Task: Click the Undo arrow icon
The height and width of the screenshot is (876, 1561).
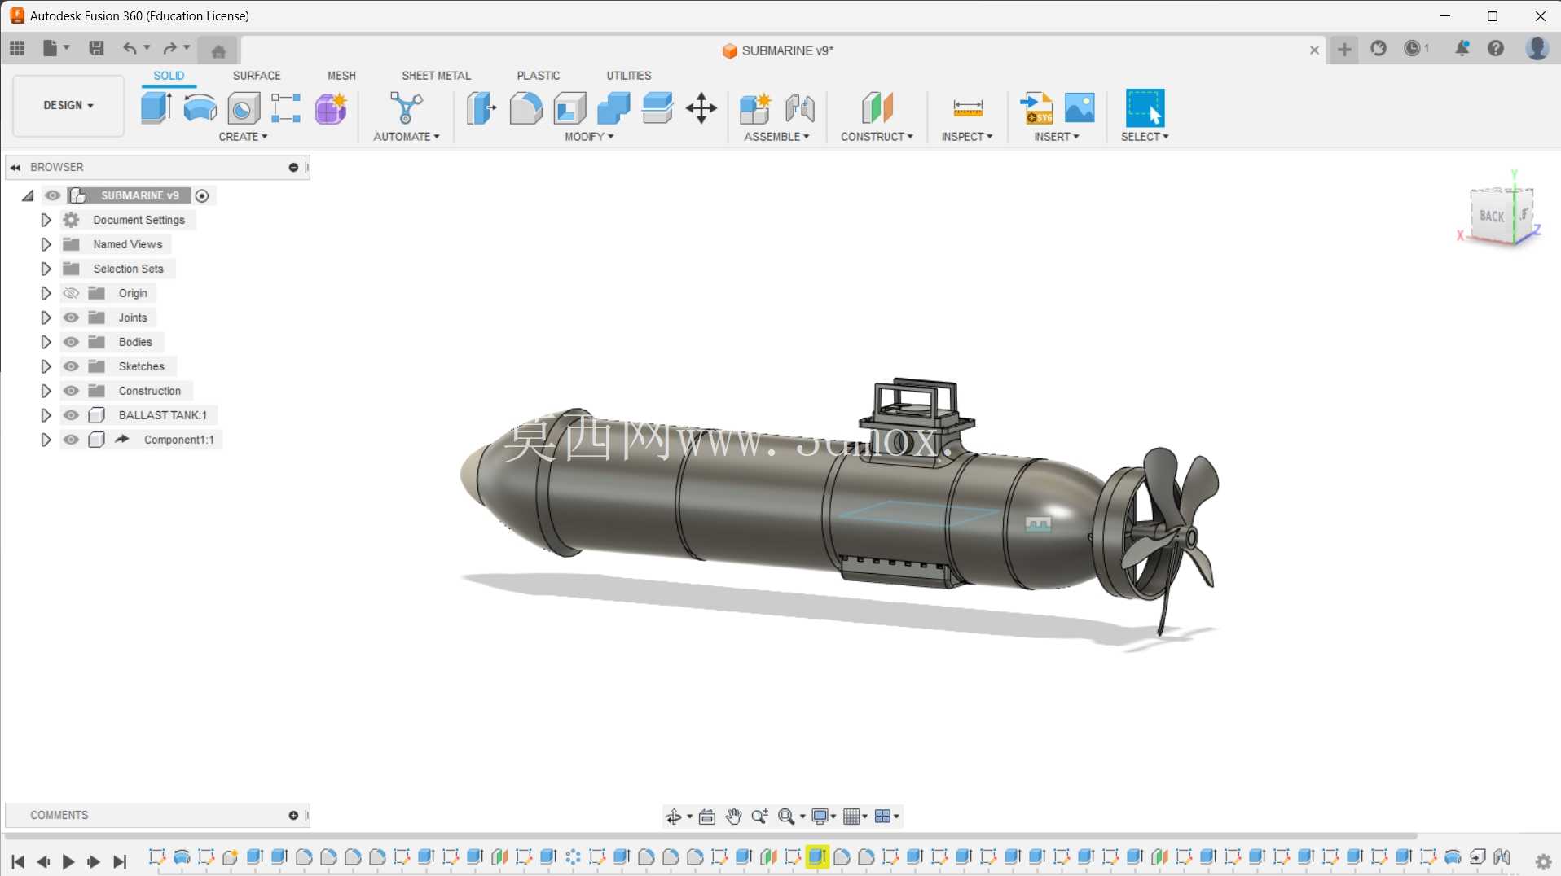Action: pyautogui.click(x=130, y=48)
